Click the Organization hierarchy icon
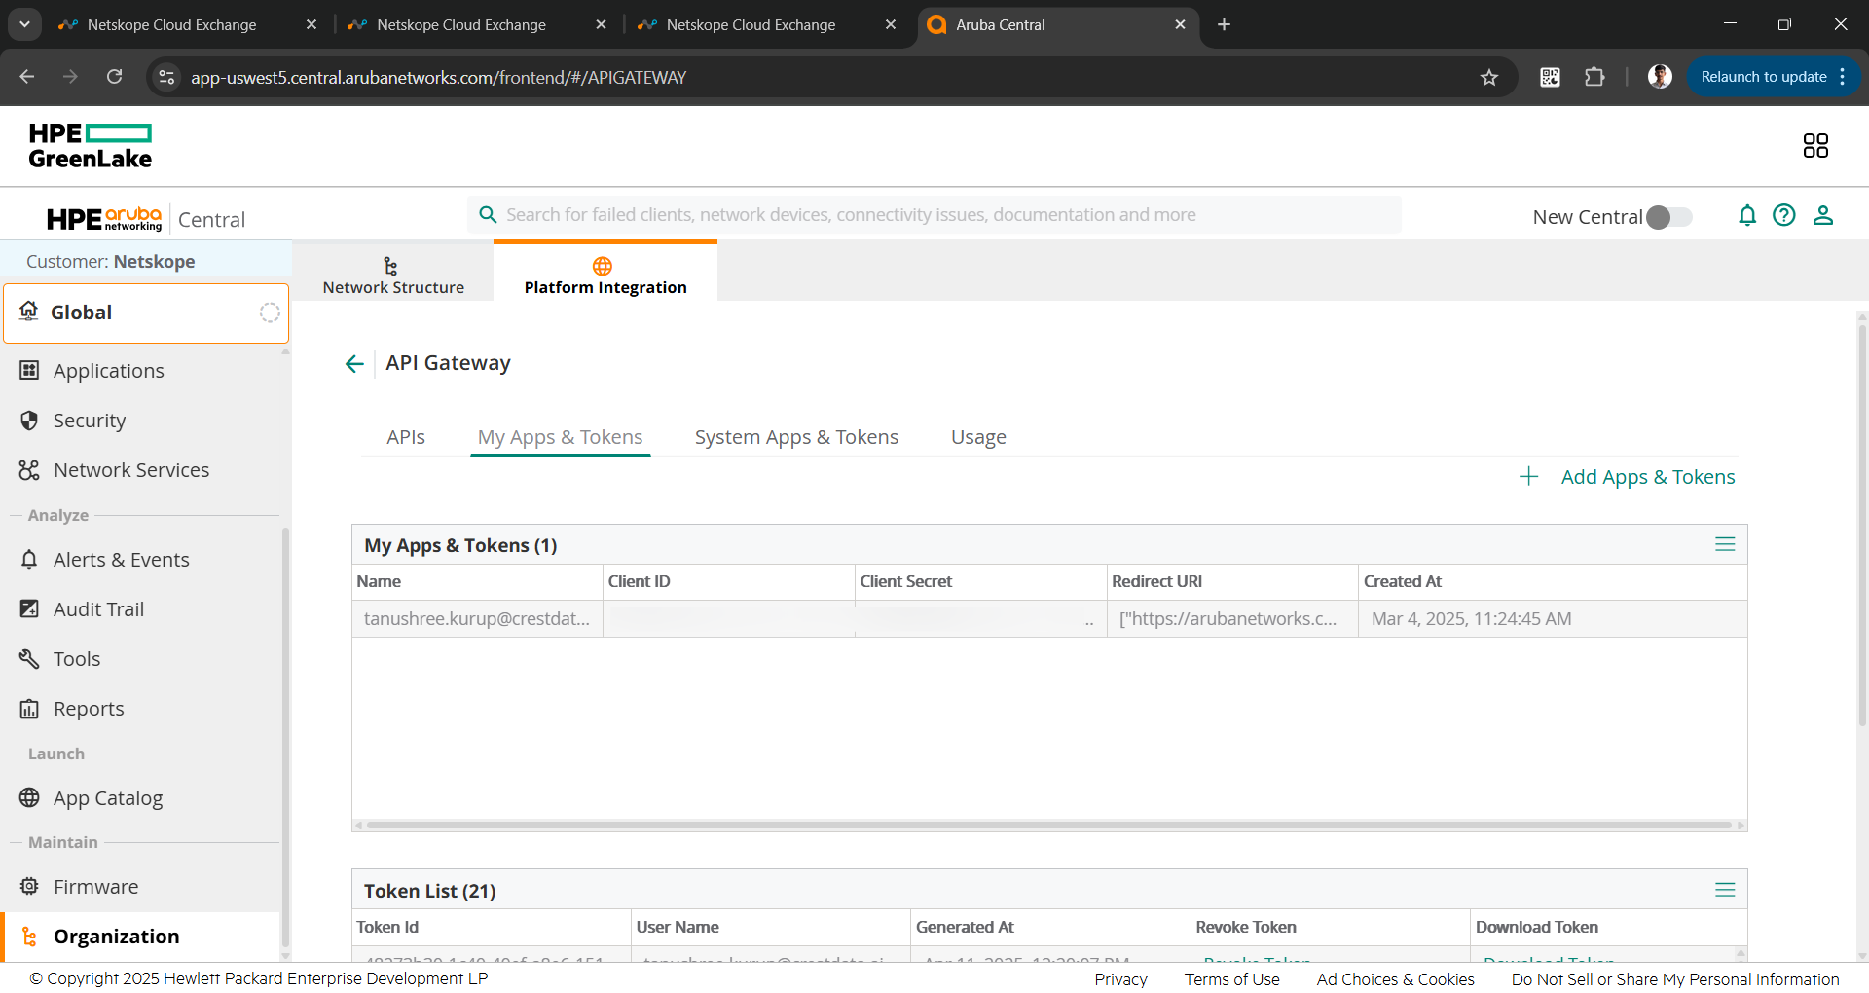This screenshot has width=1869, height=993. click(29, 936)
